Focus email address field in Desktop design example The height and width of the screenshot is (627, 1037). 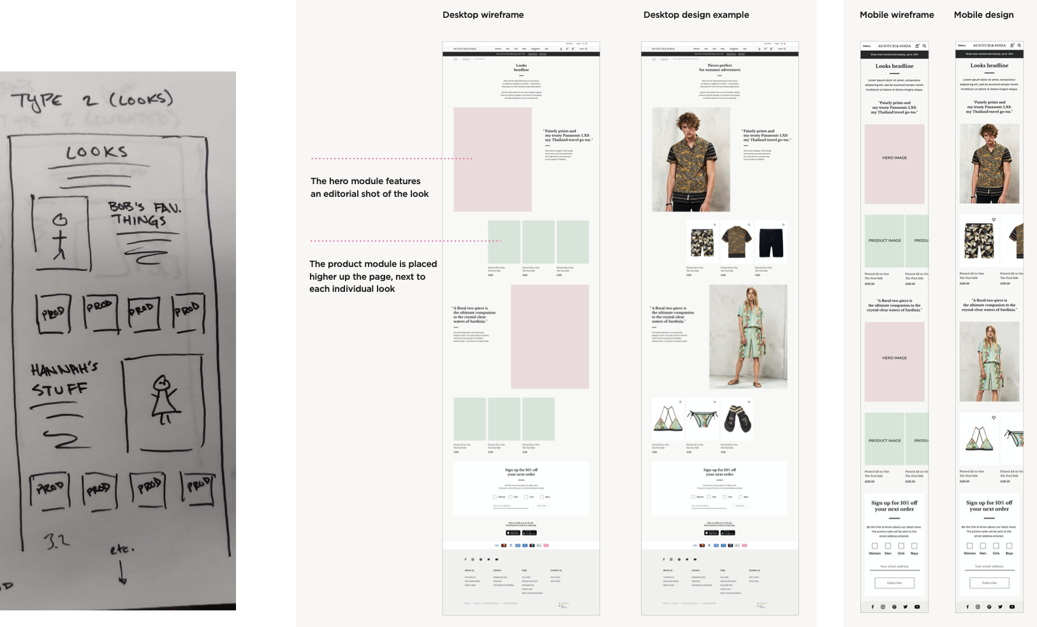(x=709, y=506)
